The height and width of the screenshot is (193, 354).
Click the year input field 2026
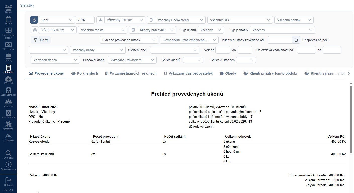84,20
